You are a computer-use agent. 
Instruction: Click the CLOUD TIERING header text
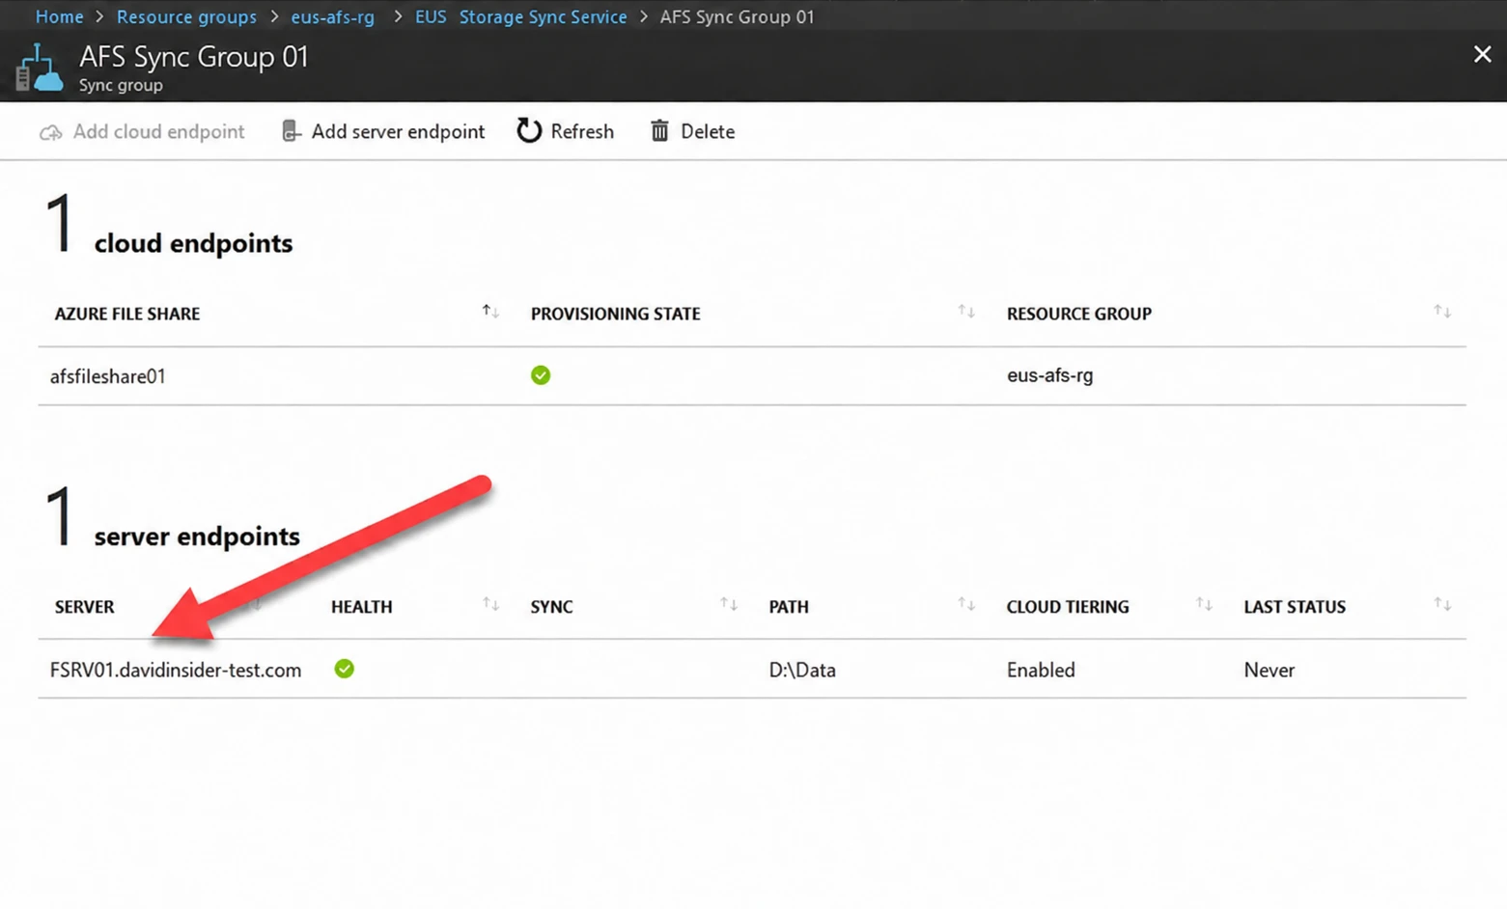(x=1067, y=607)
